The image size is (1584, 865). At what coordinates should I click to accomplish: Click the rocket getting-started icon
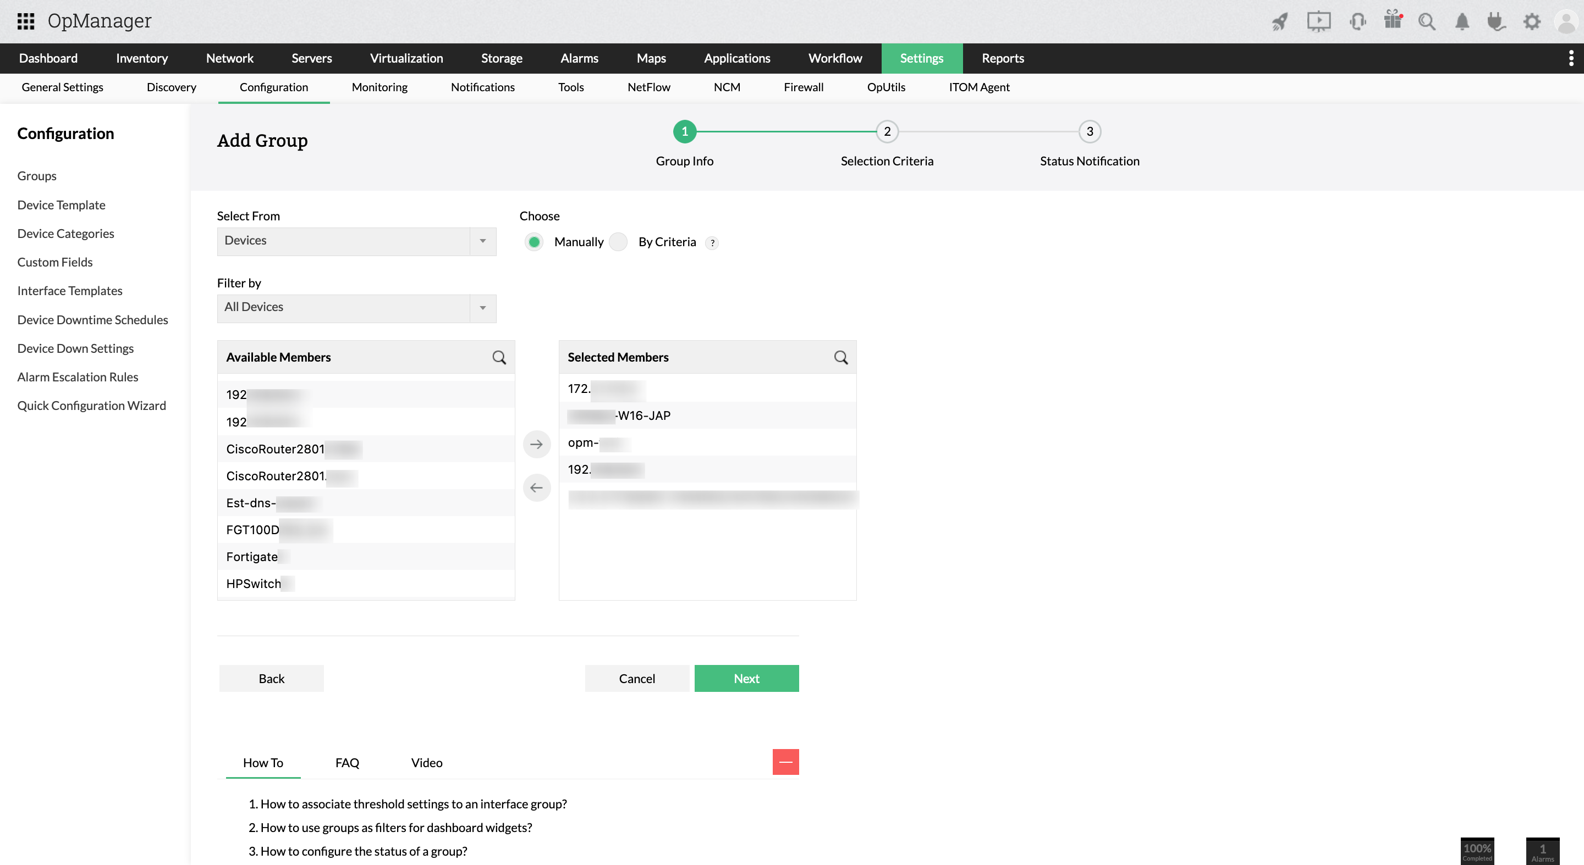click(1280, 21)
